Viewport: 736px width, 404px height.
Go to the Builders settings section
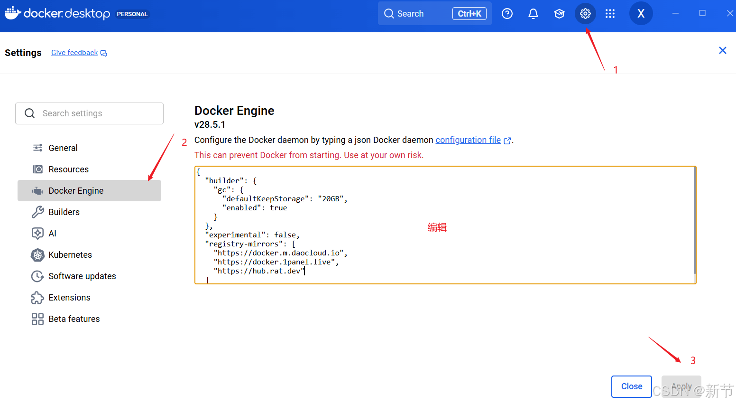89,212
